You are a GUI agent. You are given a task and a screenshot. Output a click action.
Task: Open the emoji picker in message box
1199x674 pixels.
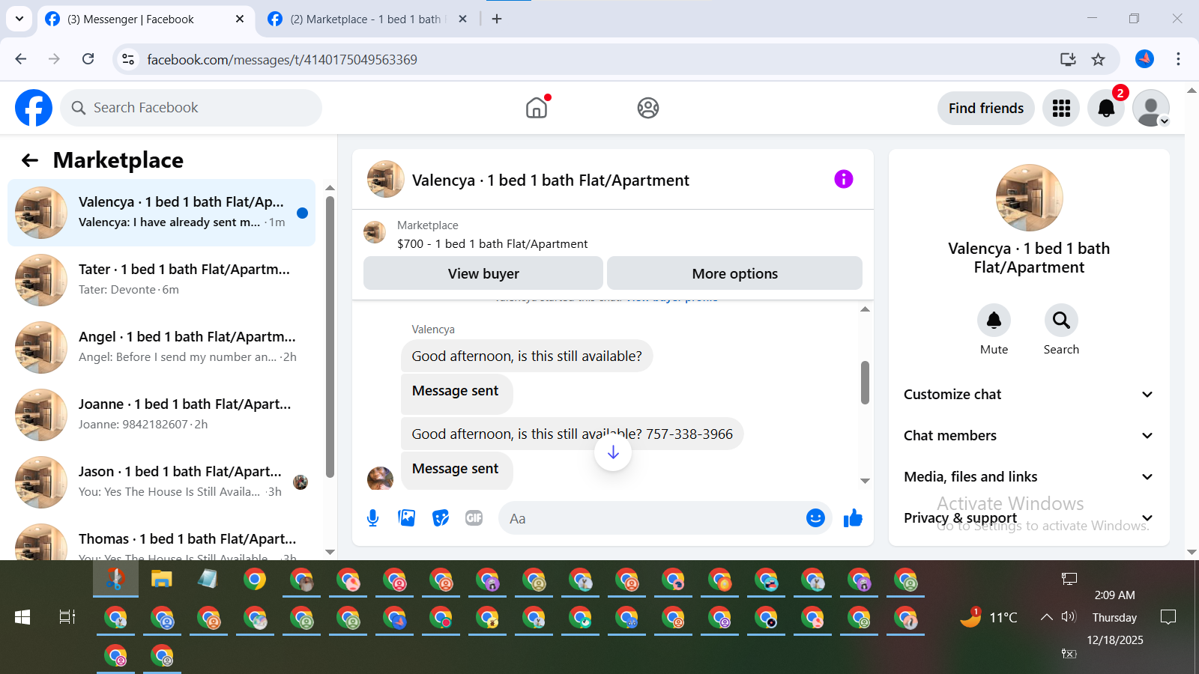[x=815, y=518]
